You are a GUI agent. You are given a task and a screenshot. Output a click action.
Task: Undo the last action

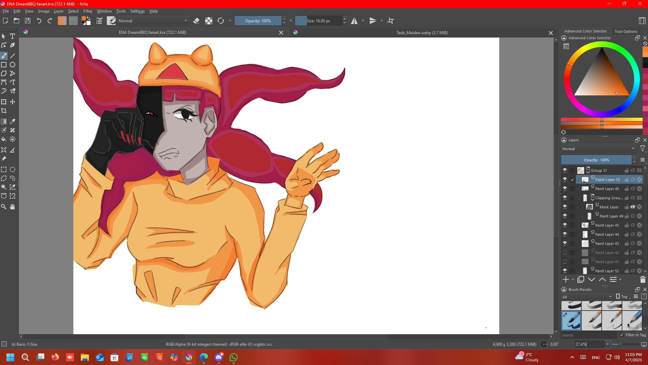pos(39,21)
